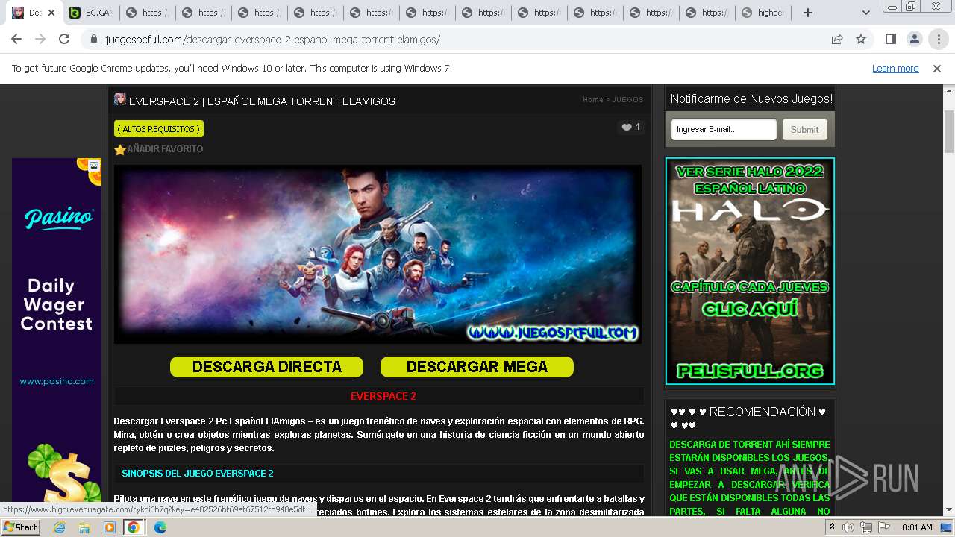Switch to the highper tab
955x537 pixels.
click(x=763, y=13)
